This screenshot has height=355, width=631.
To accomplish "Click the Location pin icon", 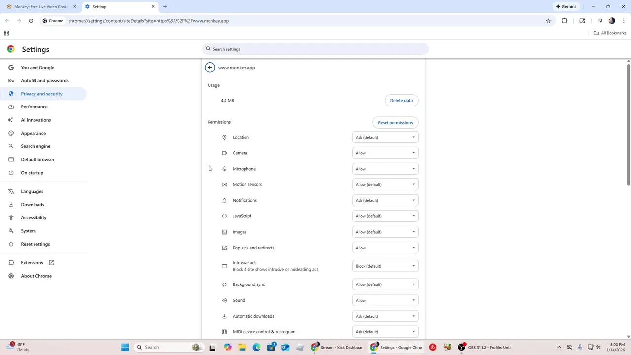I will 224,137.
